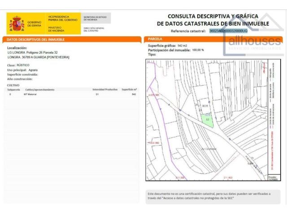
Task: Click the 'RÚSTICO' class value
Action: pos(23,65)
